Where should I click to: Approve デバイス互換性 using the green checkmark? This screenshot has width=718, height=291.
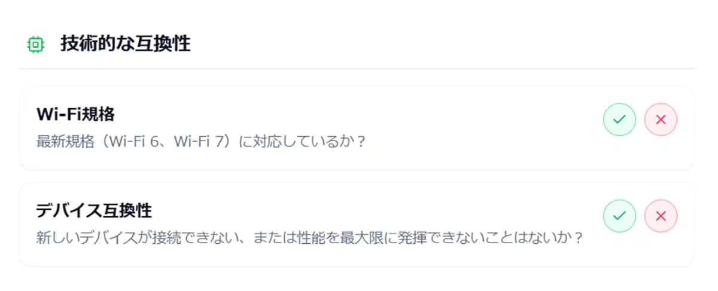coord(619,216)
